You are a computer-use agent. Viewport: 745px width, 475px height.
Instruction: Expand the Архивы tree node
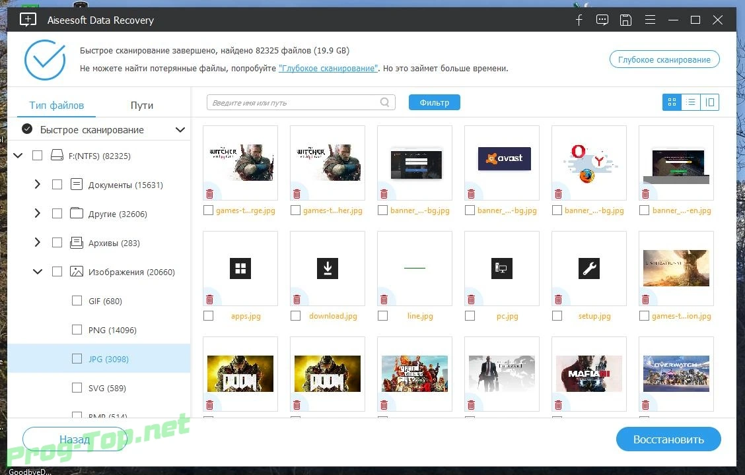(x=38, y=243)
